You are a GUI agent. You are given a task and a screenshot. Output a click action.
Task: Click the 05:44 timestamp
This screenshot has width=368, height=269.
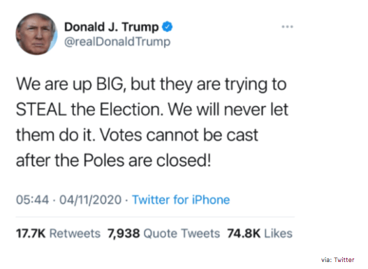[32, 200]
